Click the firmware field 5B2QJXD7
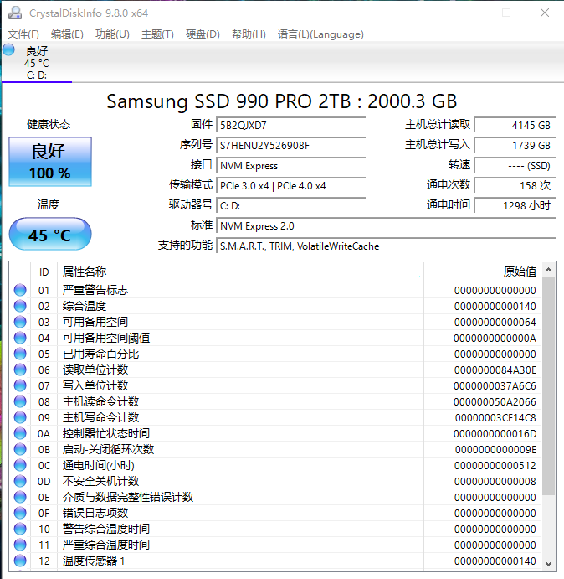This screenshot has width=564, height=579. pos(290,126)
